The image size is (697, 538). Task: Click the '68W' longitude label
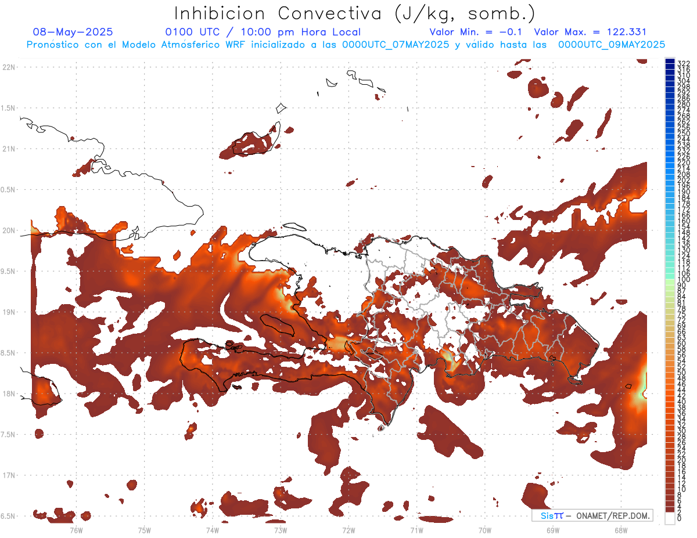[x=621, y=530]
